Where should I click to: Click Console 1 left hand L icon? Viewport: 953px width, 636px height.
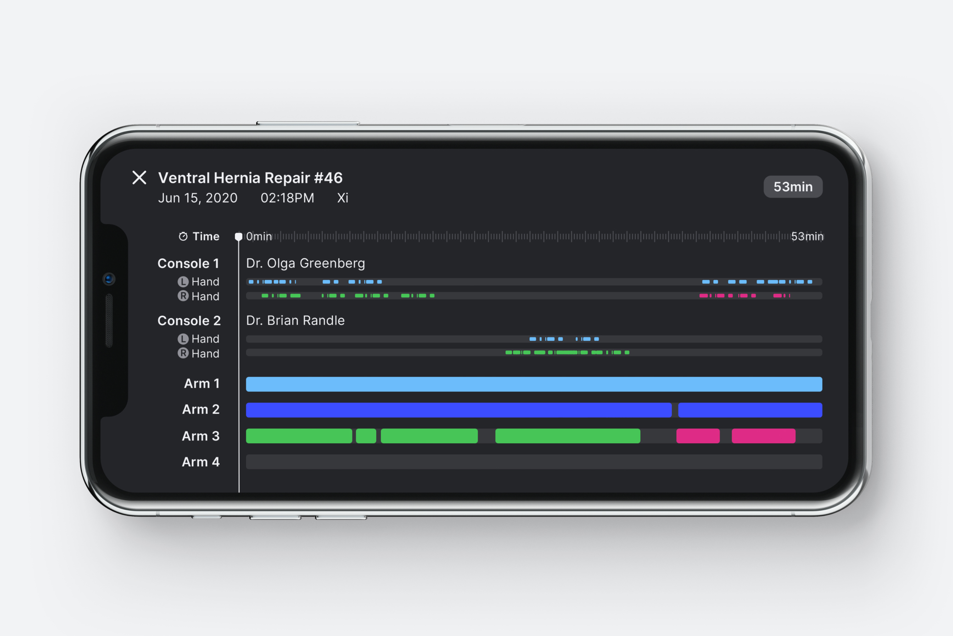(183, 281)
